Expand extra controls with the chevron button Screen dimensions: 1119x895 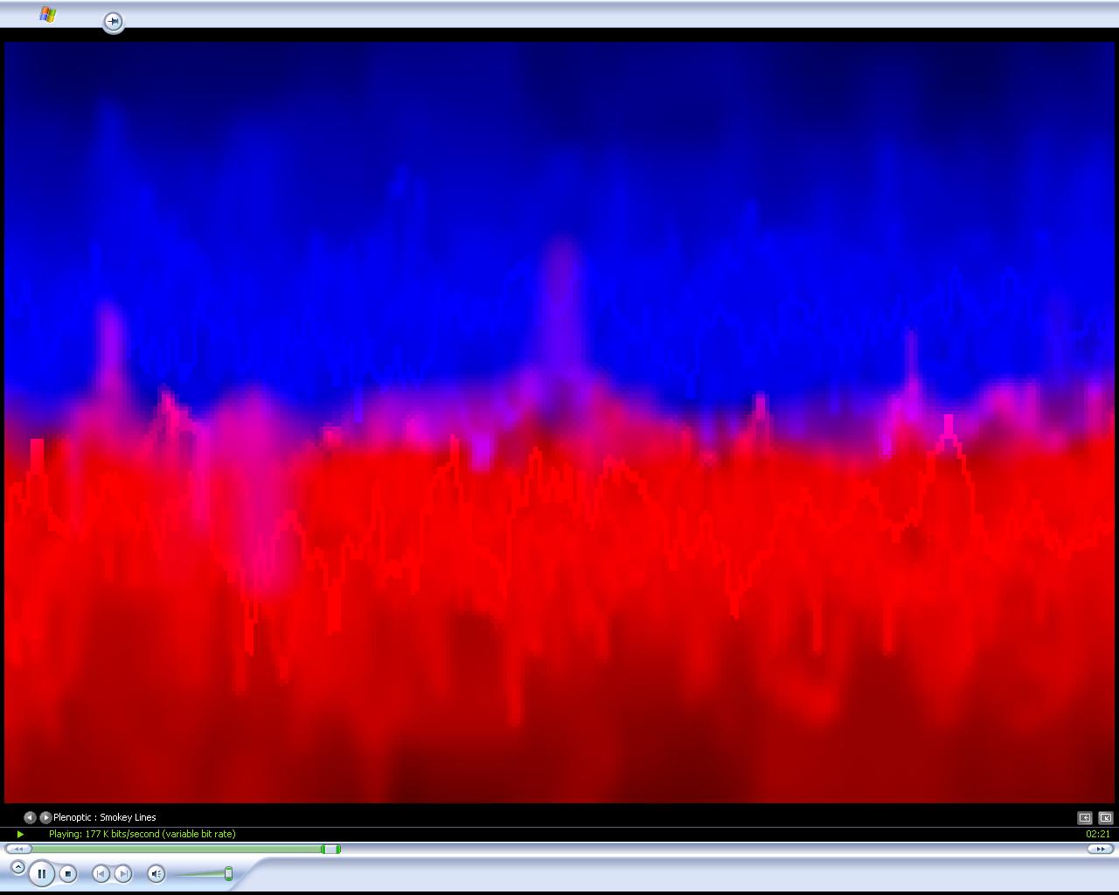pos(18,867)
